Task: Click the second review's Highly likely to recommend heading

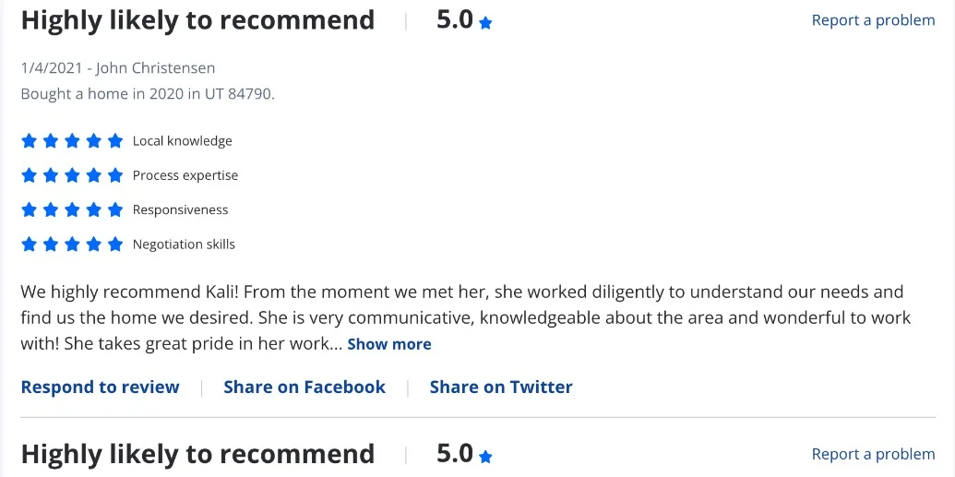Action: (197, 454)
